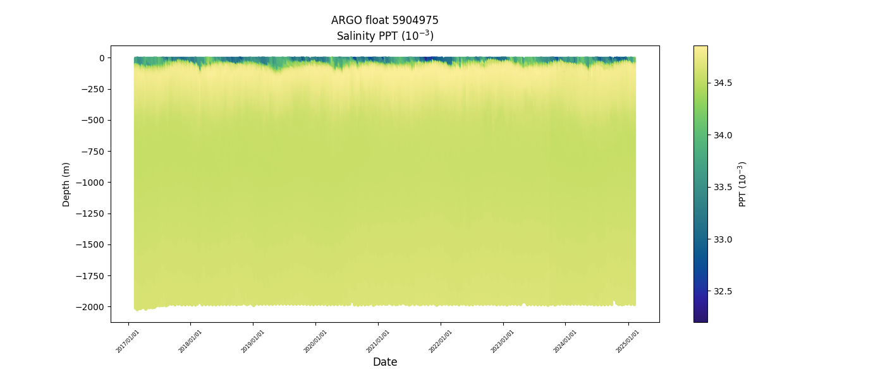This screenshot has width=885, height=379.
Task: Click the −2000 depth tick label
Action: point(92,307)
